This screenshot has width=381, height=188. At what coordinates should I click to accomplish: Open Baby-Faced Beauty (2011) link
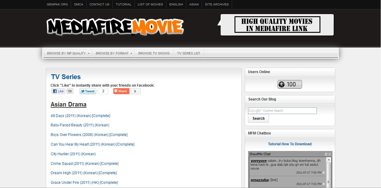pos(80,125)
